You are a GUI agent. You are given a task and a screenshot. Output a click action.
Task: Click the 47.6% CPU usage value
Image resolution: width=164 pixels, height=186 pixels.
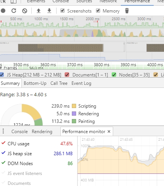[x=67, y=143]
